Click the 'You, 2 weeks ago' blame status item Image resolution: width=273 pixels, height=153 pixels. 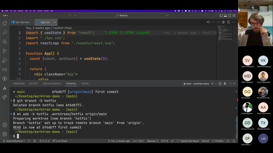point(119,141)
